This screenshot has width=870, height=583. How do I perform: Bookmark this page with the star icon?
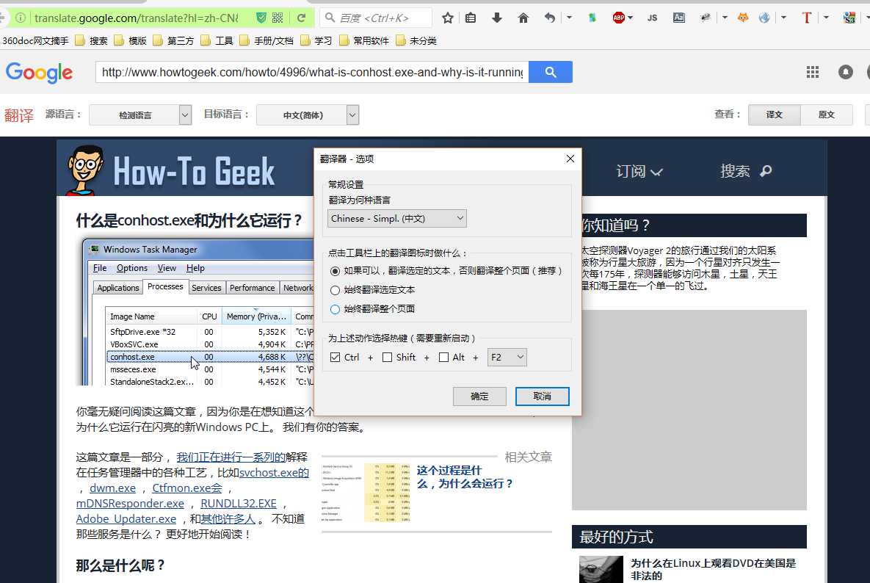tap(448, 18)
